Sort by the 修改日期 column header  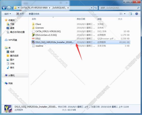pos(81,19)
